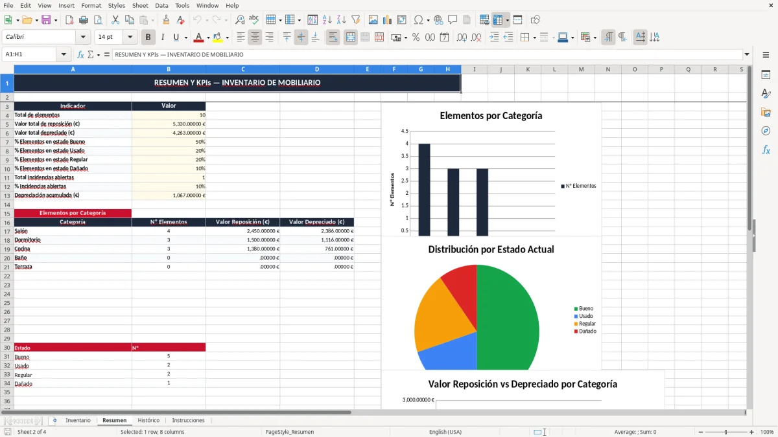Apply AutoFilter with the funnel icon
Image resolution: width=778 pixels, height=437 pixels.
tap(355, 20)
